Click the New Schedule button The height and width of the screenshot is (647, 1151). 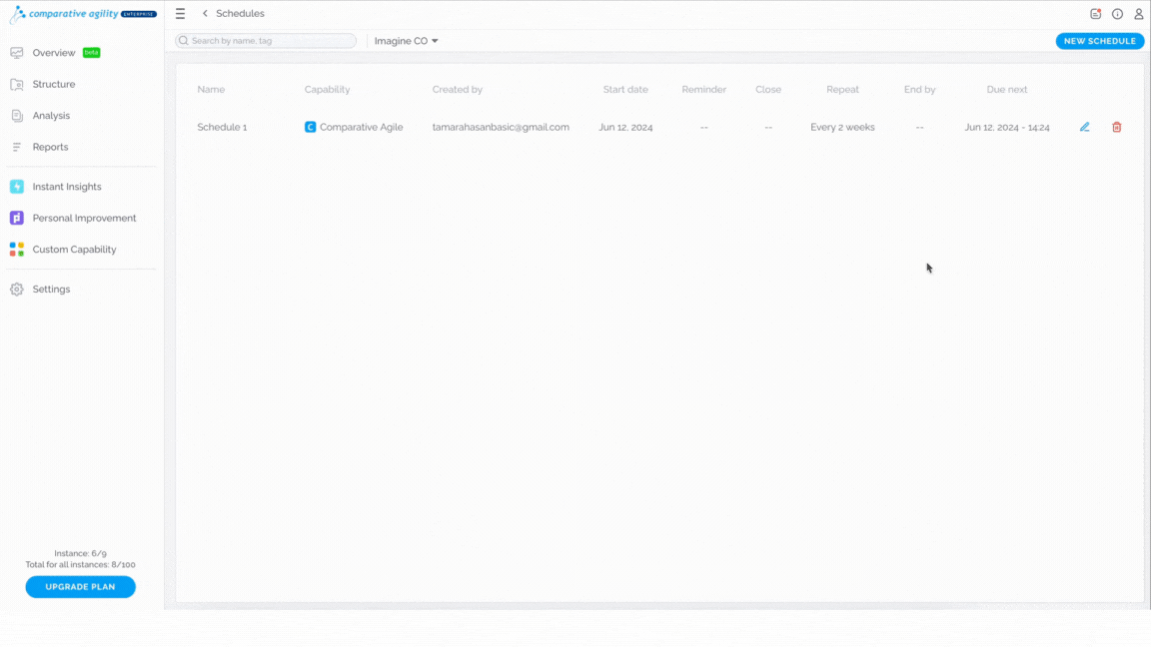coord(1100,41)
